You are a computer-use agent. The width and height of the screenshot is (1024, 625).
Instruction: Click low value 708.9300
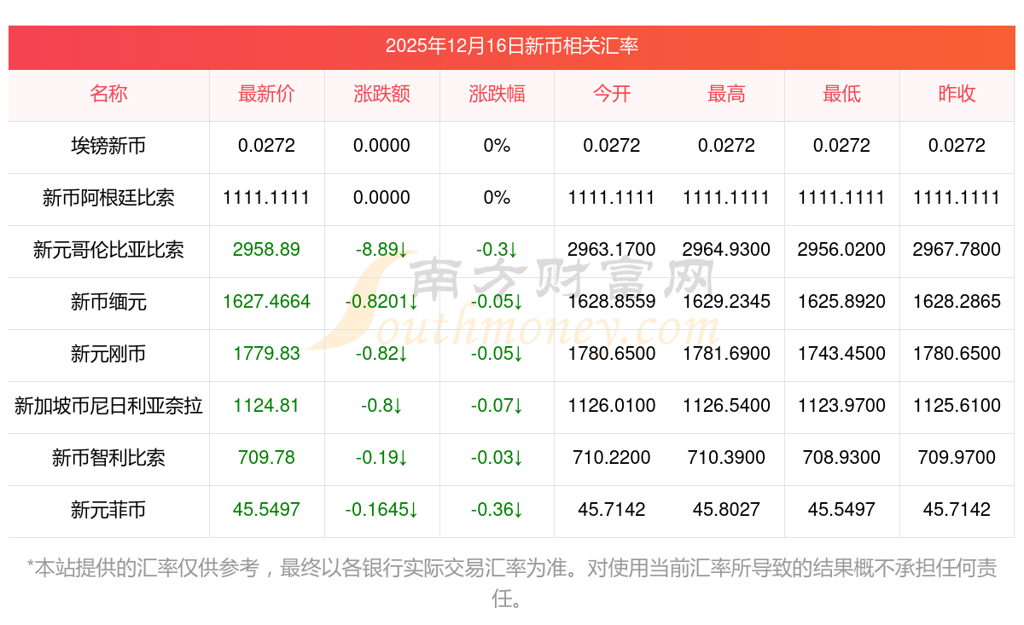click(x=841, y=458)
